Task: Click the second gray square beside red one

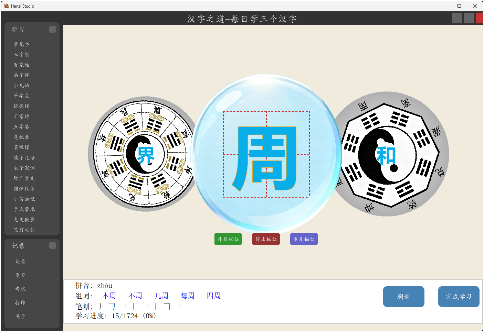Action: [469, 18]
